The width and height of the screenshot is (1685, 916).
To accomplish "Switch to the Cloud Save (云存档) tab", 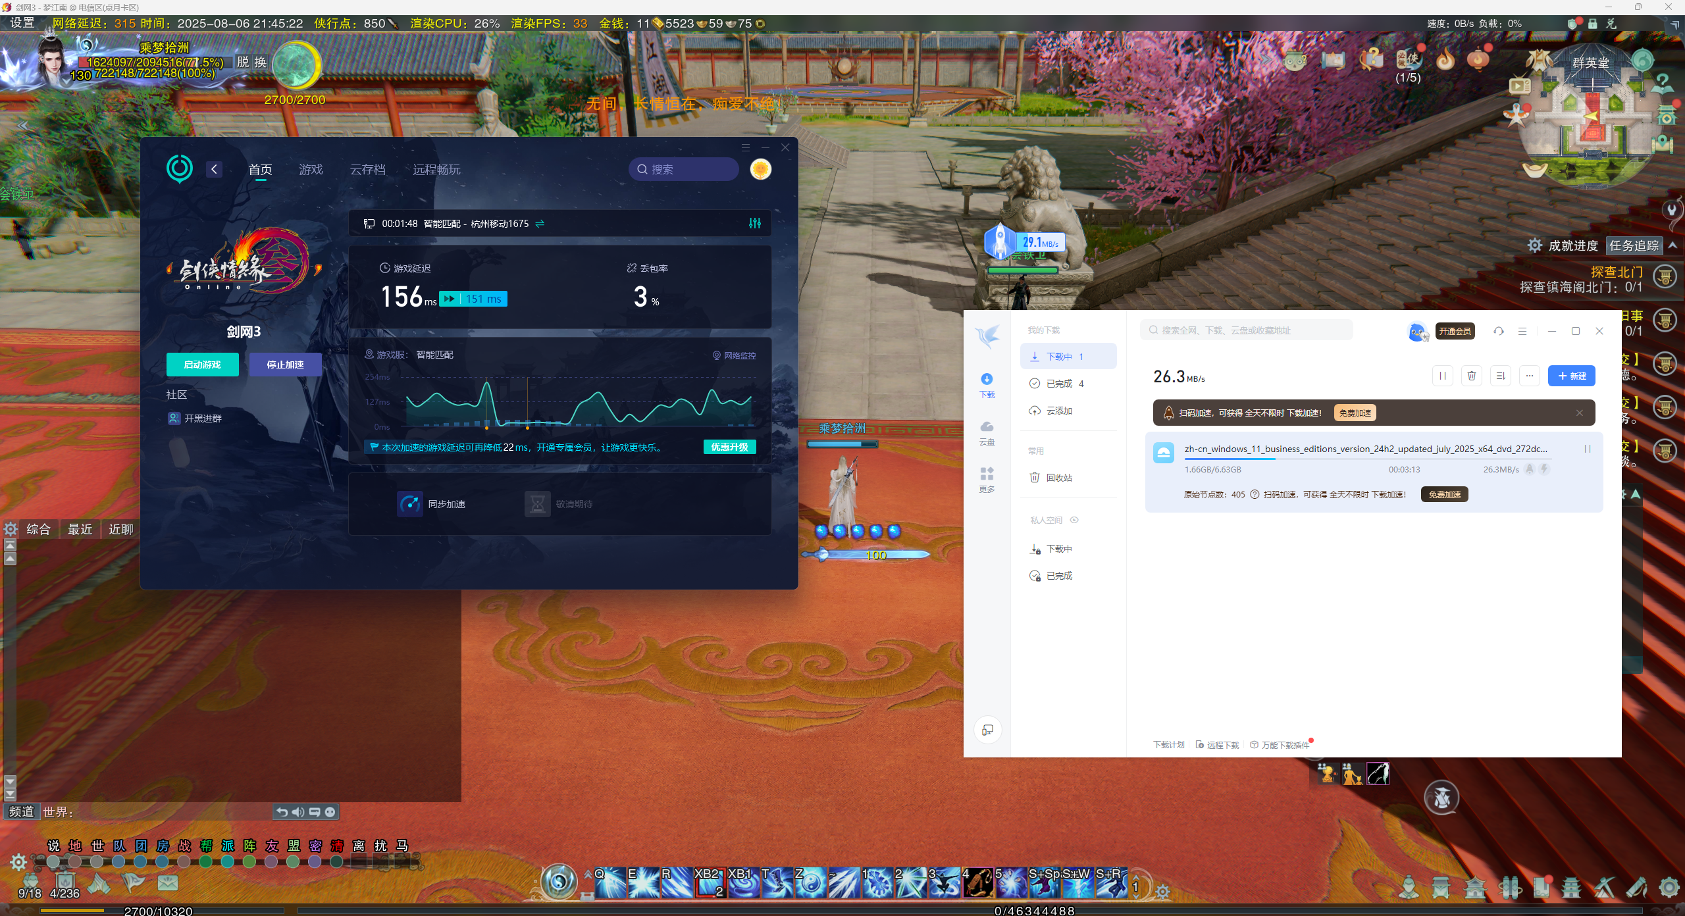I will tap(367, 170).
